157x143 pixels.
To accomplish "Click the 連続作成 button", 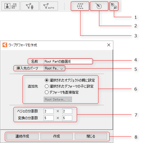I will 22,136.
